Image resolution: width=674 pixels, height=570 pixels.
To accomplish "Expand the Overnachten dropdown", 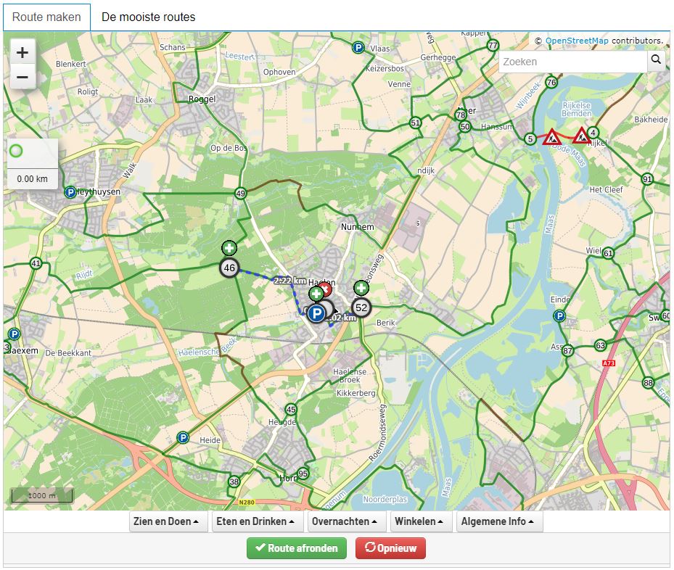I will pos(347,521).
